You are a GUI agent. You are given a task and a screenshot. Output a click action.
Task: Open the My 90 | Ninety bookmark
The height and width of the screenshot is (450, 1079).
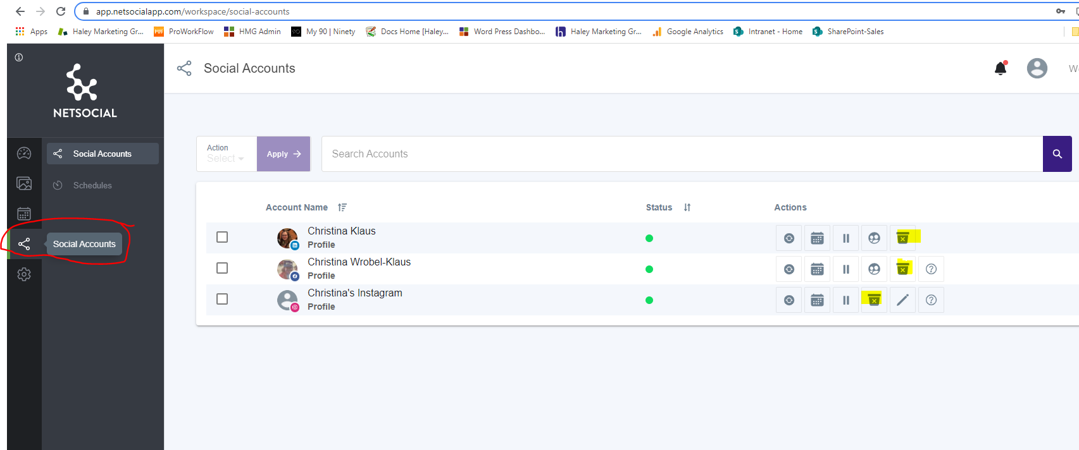[323, 32]
